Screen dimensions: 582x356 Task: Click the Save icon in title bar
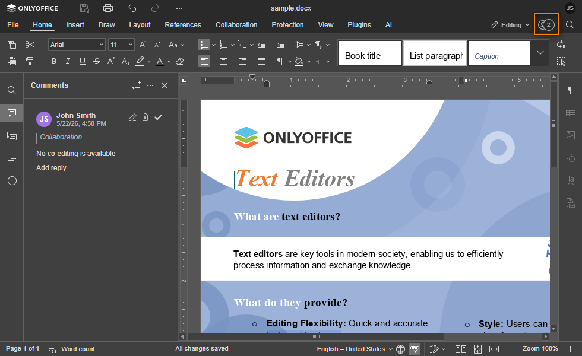(x=84, y=8)
